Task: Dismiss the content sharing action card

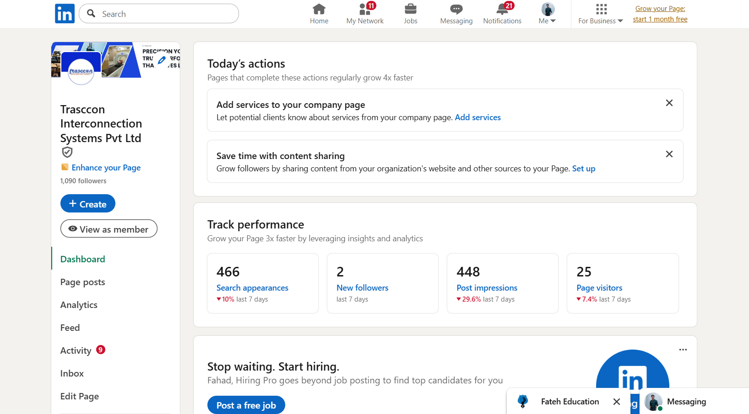Action: click(x=669, y=154)
